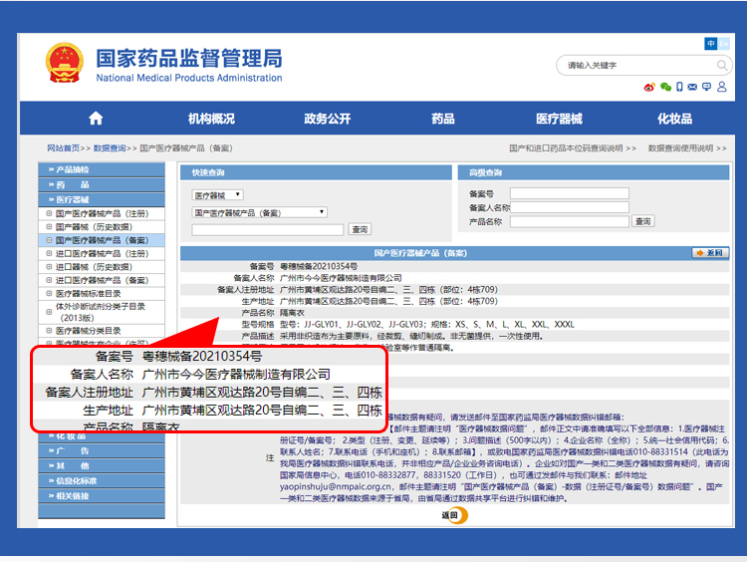Expand 国产医疗器械产品（注册） tree item
This screenshot has height=562, width=747.
[x=49, y=213]
